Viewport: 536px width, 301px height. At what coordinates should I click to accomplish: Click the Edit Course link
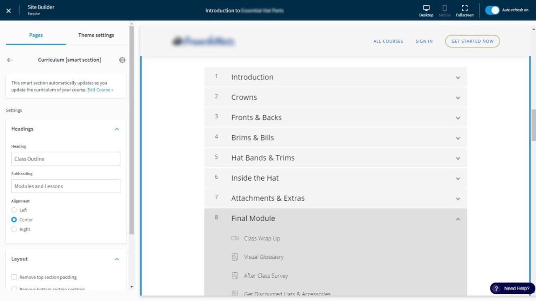coord(100,90)
